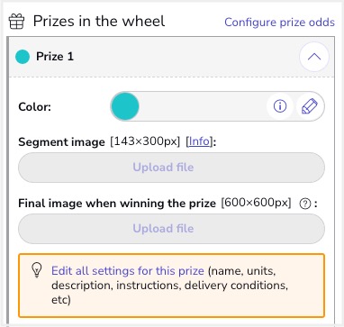Click the teal dot next to Prize 1
344x327 pixels.
tap(23, 57)
